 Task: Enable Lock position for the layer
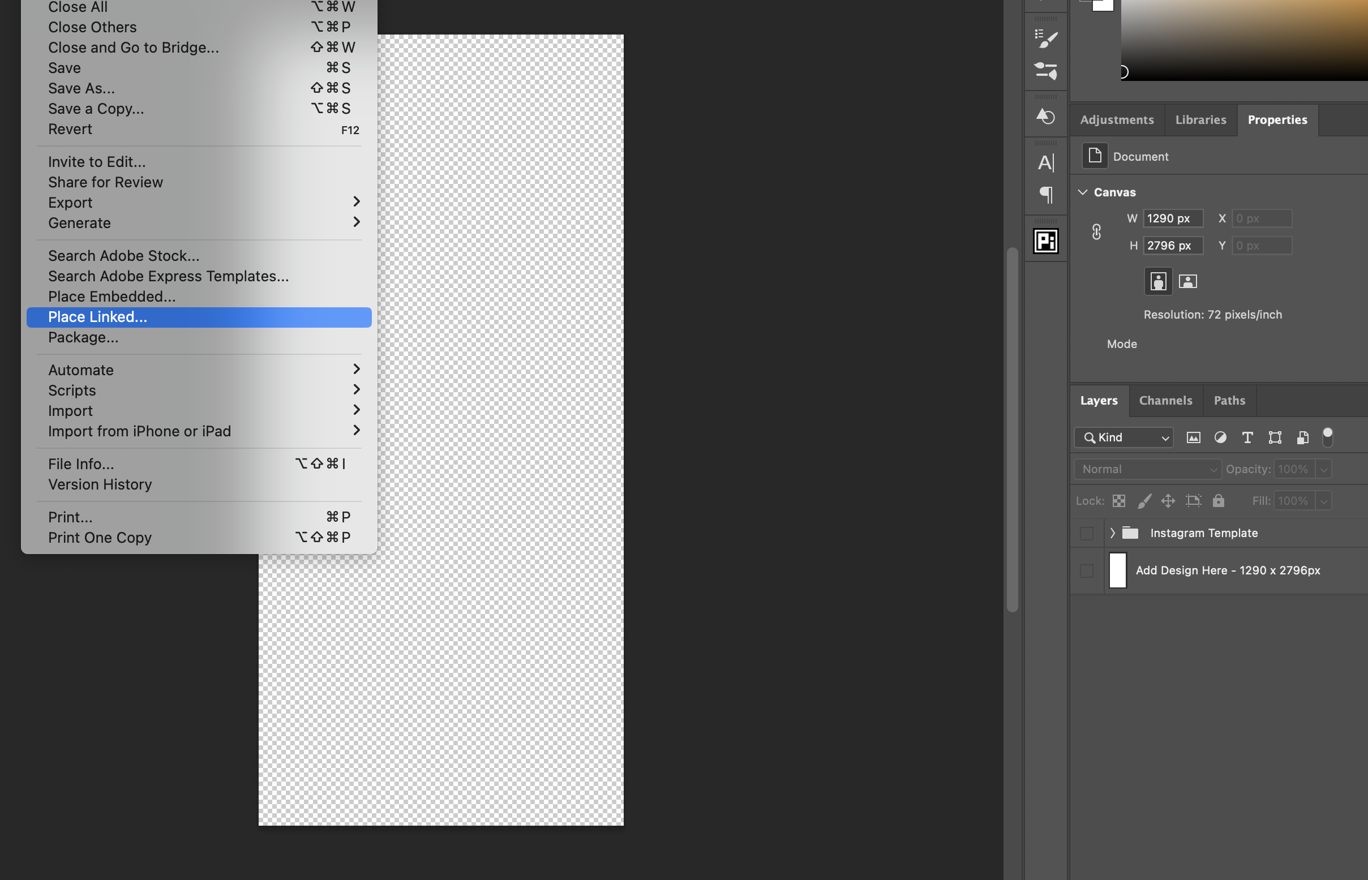point(1168,501)
